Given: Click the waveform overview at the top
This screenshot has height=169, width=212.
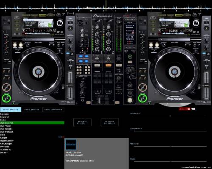Looking at the screenshot, I should (x=106, y=7).
